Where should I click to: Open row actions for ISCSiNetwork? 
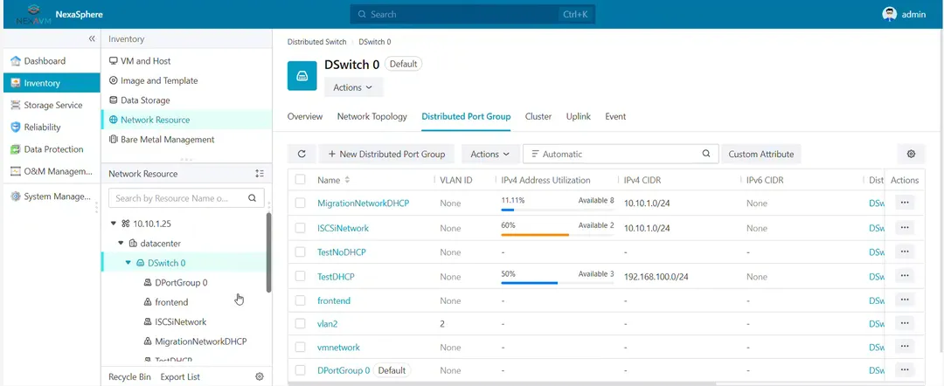click(x=905, y=228)
